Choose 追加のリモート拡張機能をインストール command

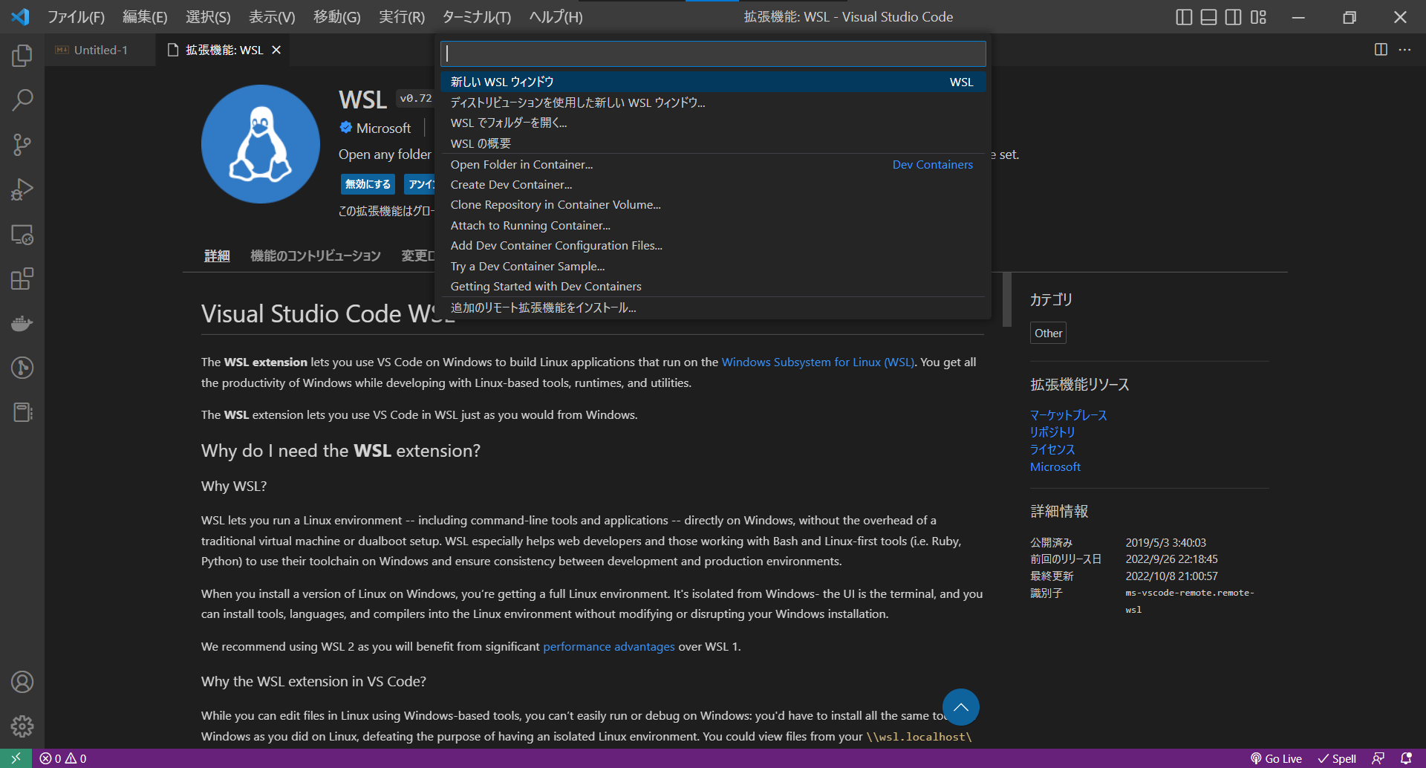click(713, 307)
